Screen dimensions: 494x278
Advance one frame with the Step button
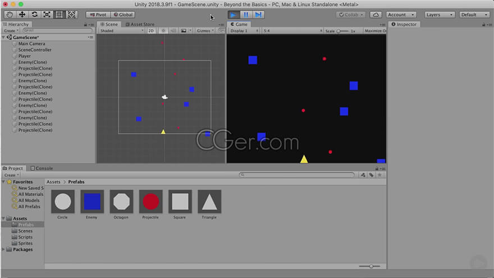coord(258,15)
